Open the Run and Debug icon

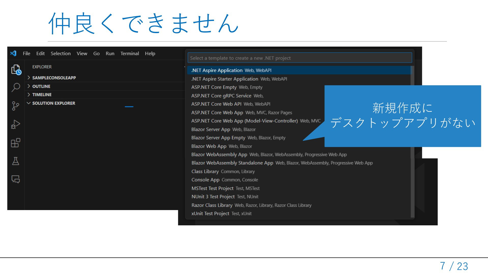click(x=16, y=125)
